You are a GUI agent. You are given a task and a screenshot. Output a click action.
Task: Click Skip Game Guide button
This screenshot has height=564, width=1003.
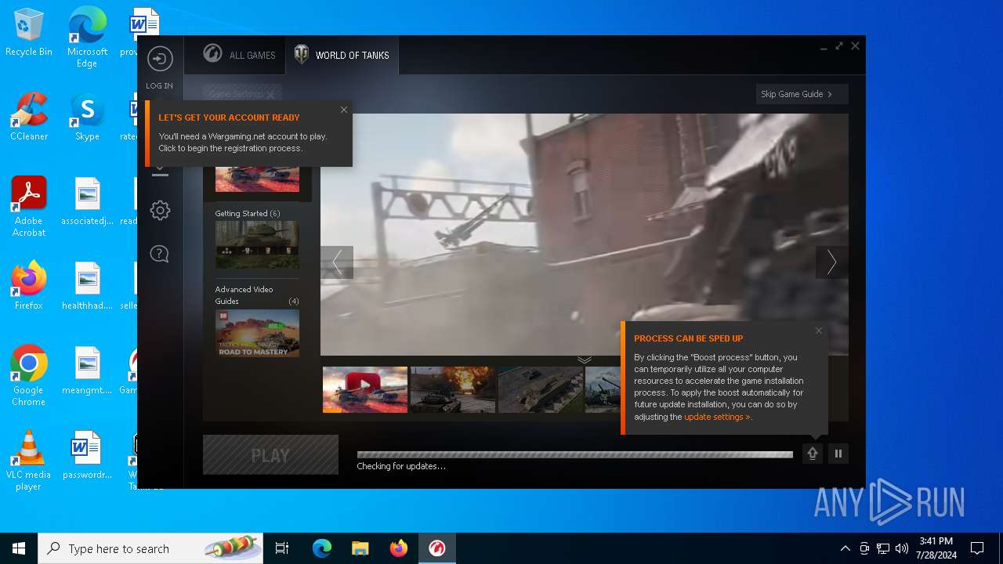802,94
